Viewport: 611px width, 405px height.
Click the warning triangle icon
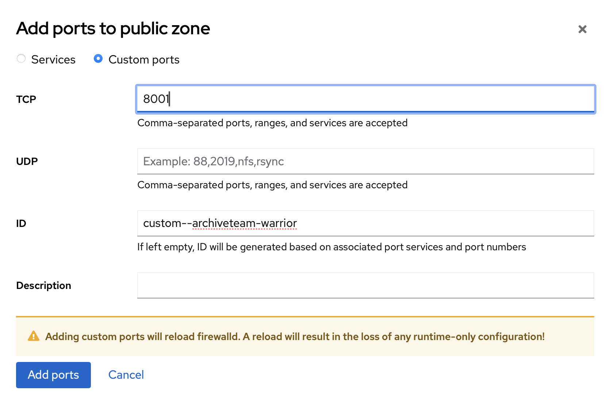(x=34, y=336)
